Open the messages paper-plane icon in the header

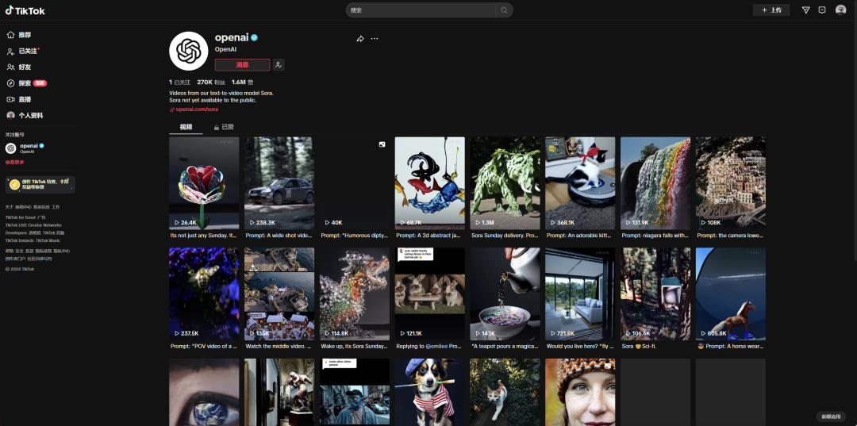pyautogui.click(x=805, y=10)
